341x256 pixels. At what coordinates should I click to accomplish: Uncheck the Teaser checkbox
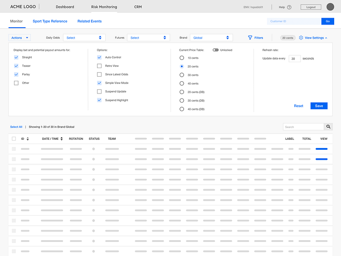click(x=16, y=66)
